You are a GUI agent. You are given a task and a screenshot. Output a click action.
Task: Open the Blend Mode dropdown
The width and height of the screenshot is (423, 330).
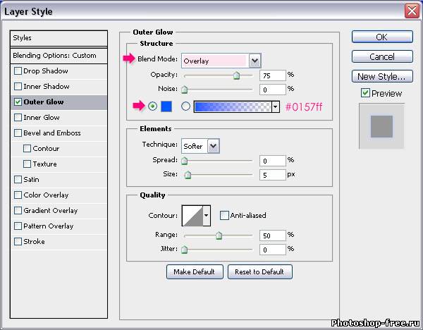255,61
